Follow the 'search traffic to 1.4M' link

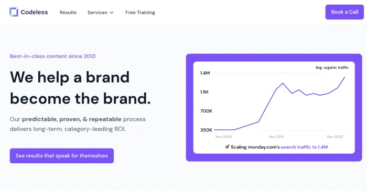coord(304,147)
